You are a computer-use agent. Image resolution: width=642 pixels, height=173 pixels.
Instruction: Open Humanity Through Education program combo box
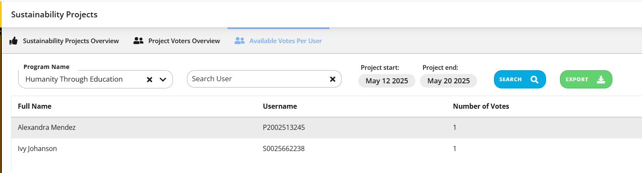(x=96, y=79)
